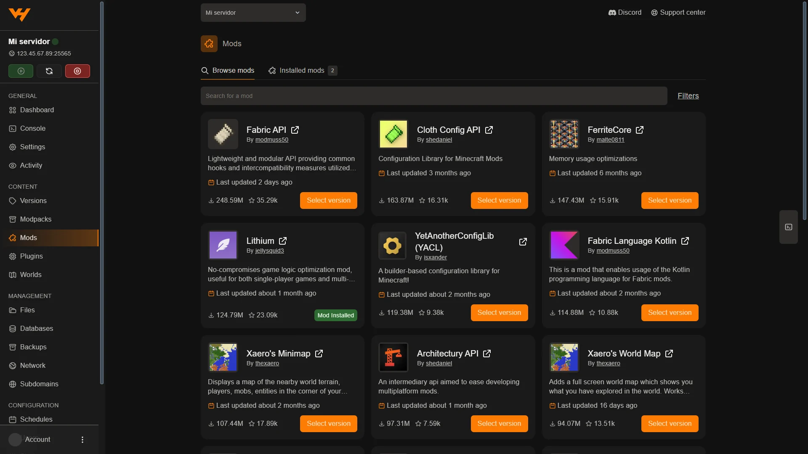Stop the server with the red button

[77, 71]
